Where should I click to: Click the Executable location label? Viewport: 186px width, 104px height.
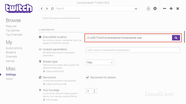[55, 37]
